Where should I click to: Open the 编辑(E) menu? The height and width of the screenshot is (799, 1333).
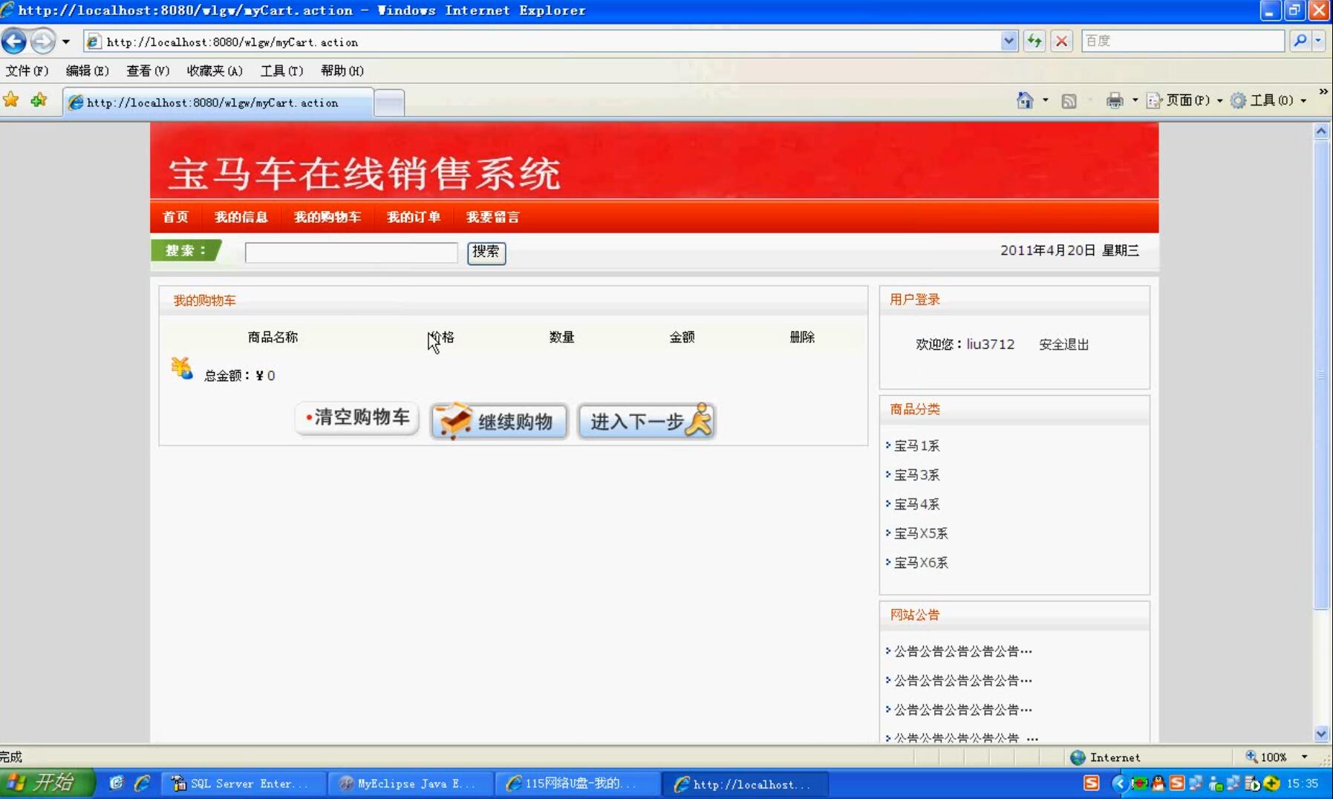click(x=87, y=71)
